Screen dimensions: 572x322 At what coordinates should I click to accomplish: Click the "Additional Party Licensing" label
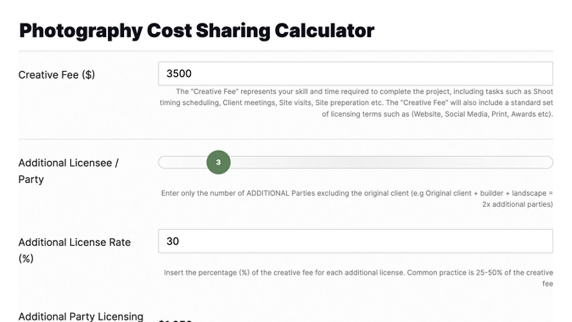click(81, 316)
